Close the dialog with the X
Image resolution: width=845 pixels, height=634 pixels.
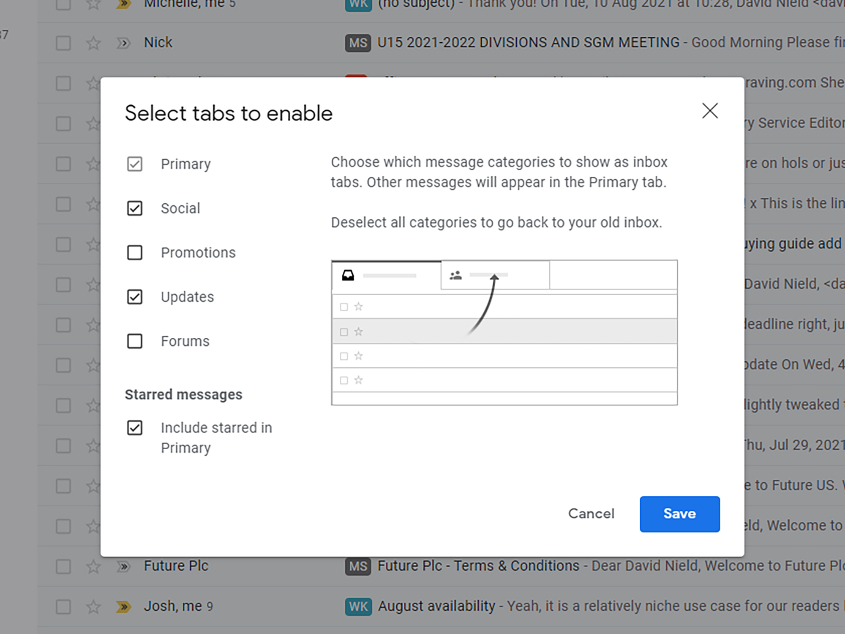coord(710,111)
